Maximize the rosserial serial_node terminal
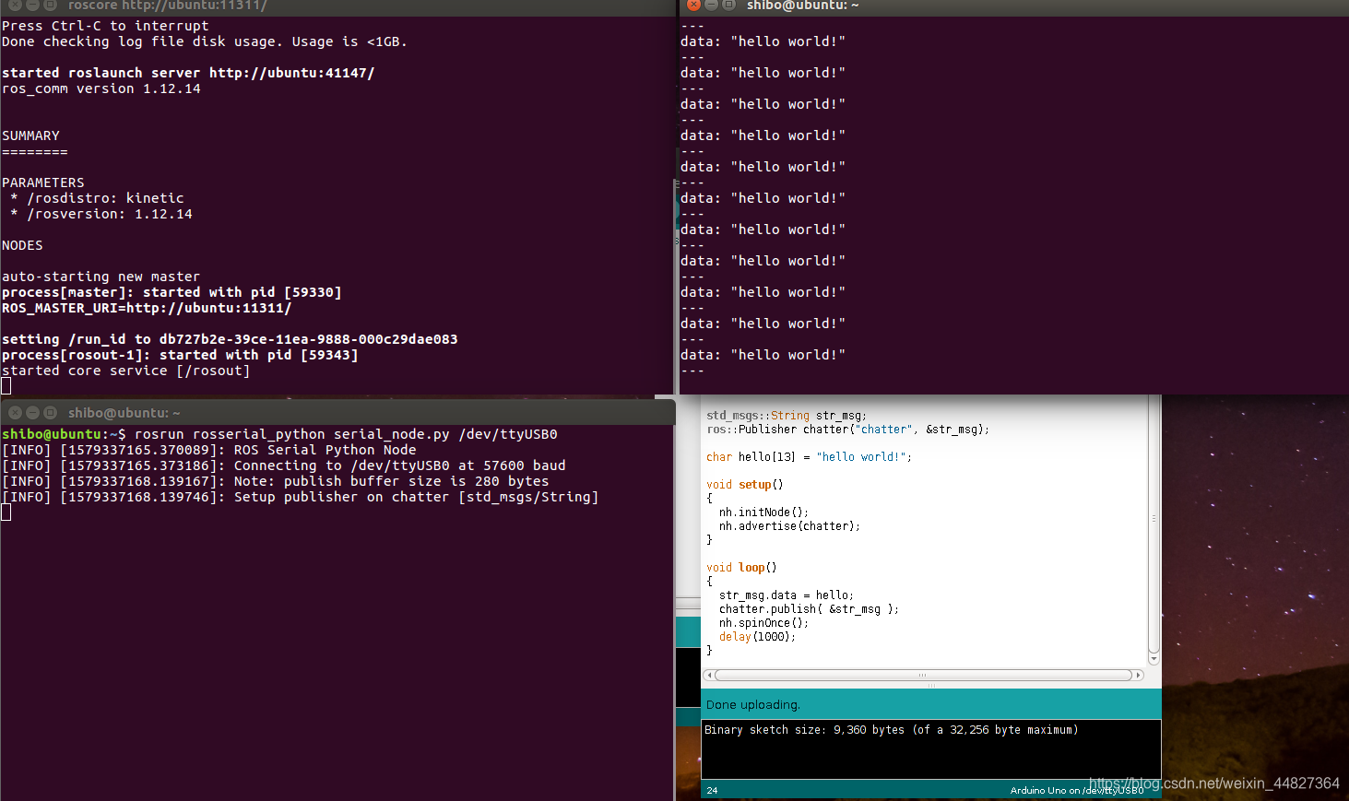1349x801 pixels. (48, 413)
